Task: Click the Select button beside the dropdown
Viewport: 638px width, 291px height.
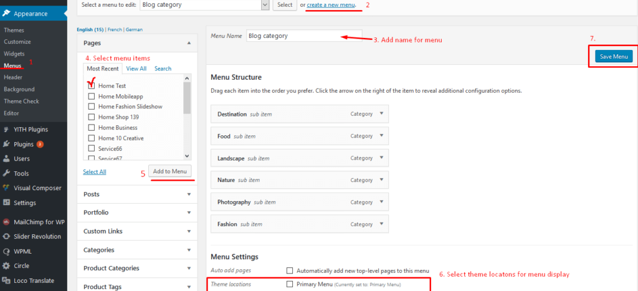Action: tap(285, 5)
